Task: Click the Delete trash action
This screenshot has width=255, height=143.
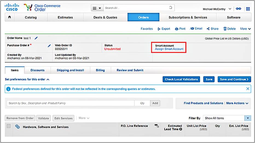Action: pyautogui.click(x=230, y=29)
